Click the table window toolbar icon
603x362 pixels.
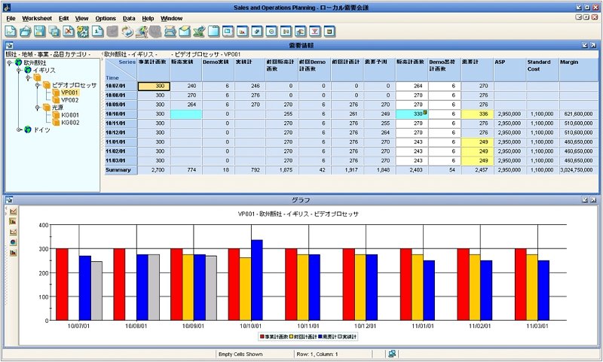pyautogui.click(x=329, y=32)
